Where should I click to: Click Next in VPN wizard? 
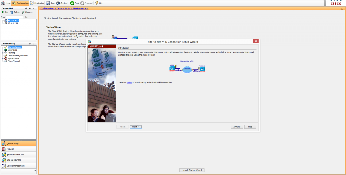(136, 127)
